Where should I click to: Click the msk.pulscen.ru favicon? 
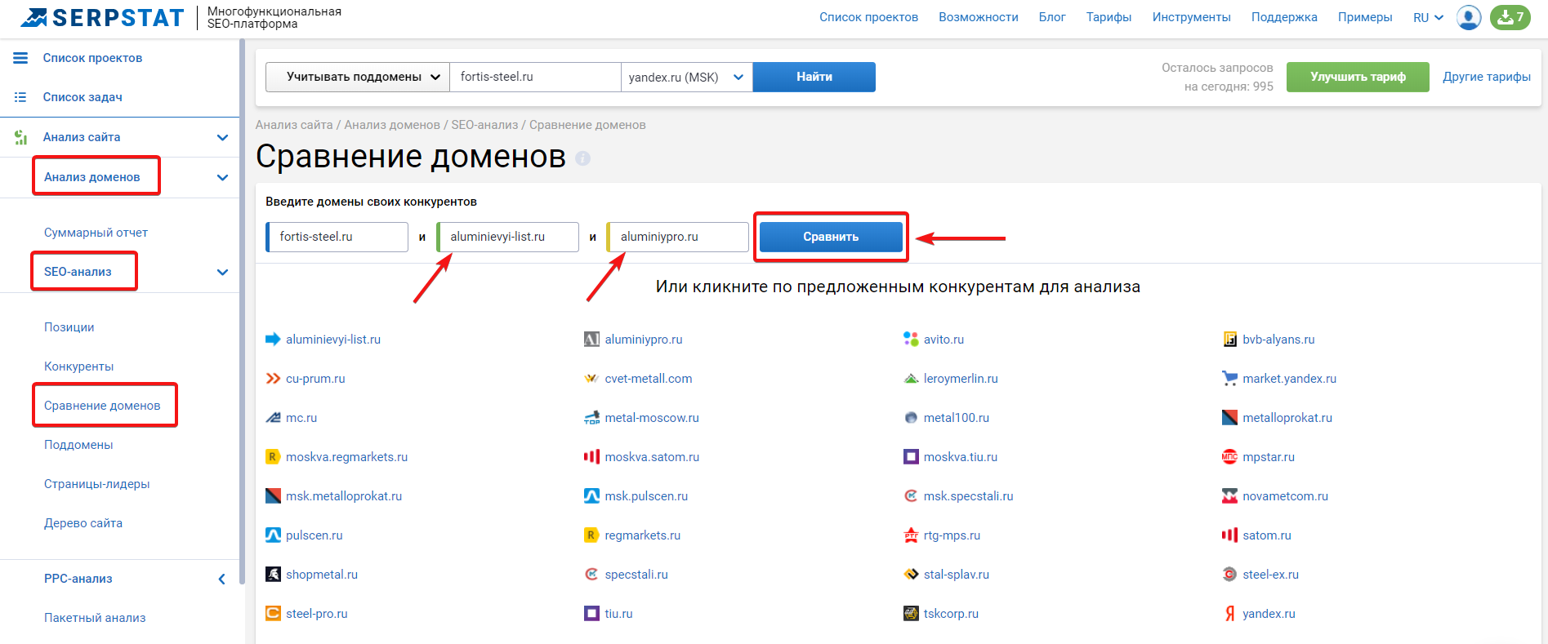pos(592,495)
